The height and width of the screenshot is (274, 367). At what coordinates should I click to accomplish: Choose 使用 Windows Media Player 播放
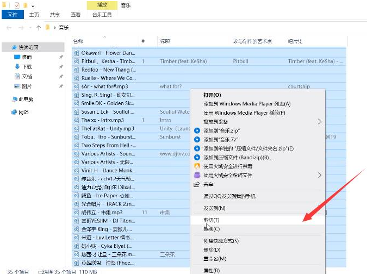pyautogui.click(x=258, y=113)
